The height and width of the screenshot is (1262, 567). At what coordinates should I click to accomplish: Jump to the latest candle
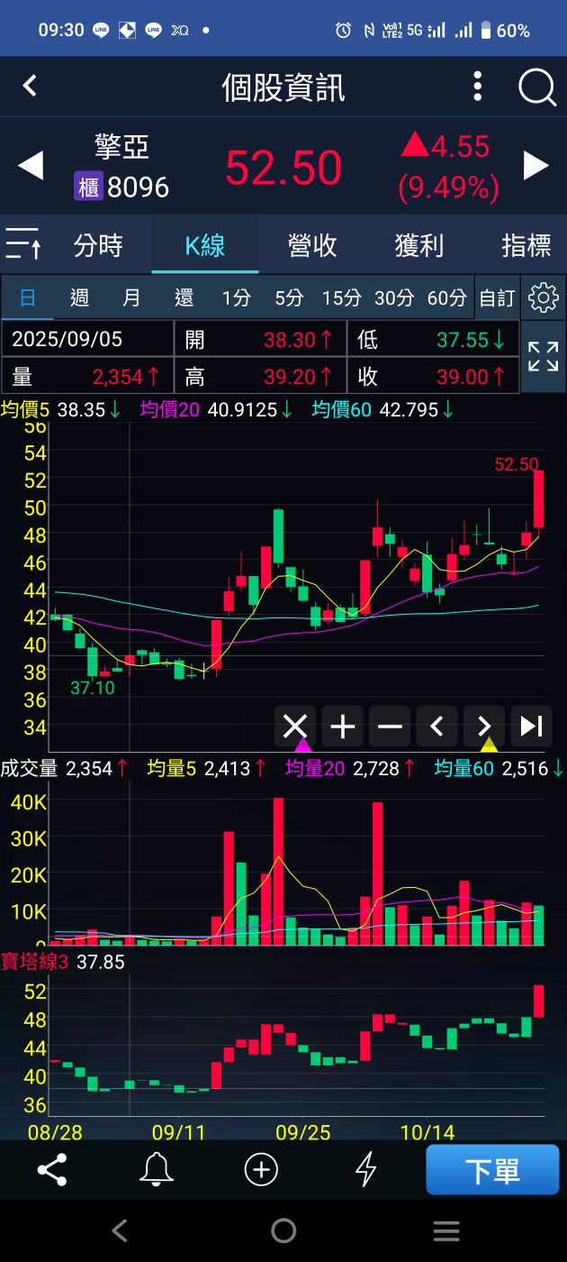point(531,727)
